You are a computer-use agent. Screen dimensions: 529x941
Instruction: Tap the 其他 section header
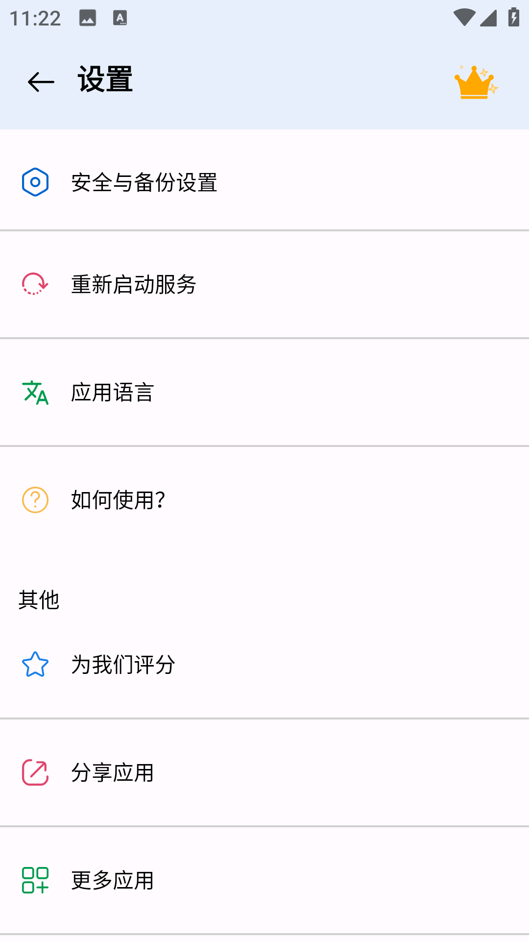click(39, 600)
